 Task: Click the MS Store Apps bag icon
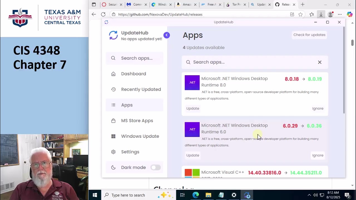click(x=113, y=121)
